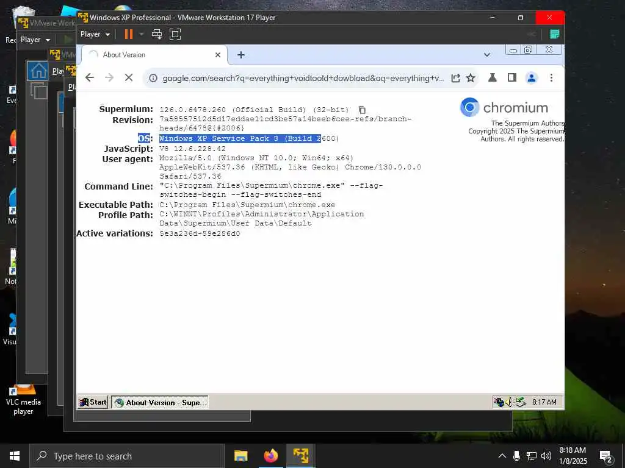The height and width of the screenshot is (468, 625).
Task: Open the Windows 10 Start menu
Action: [15, 456]
